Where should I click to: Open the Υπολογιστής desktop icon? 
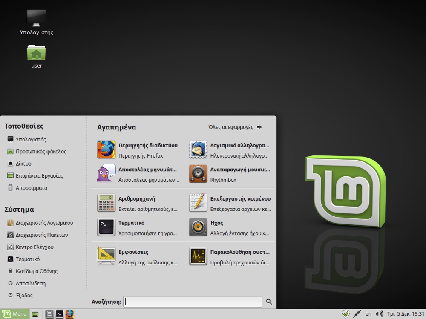click(36, 22)
